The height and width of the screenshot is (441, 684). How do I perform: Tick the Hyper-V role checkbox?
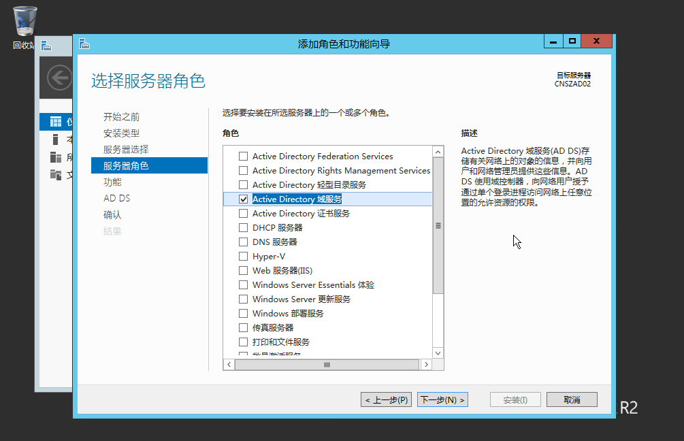coord(244,257)
